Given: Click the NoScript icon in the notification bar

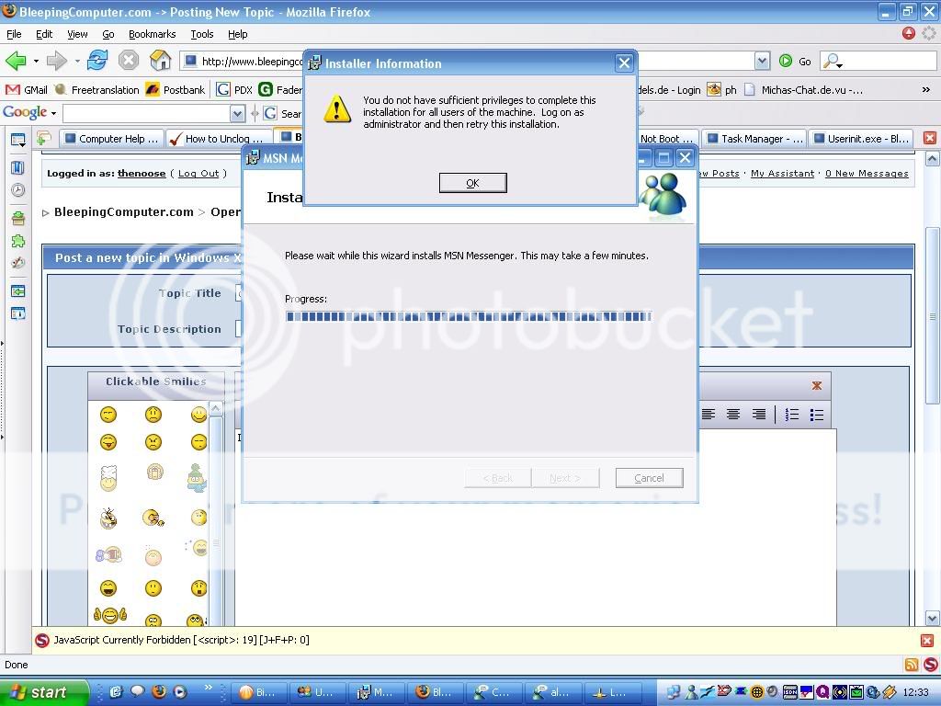Looking at the screenshot, I should [42, 641].
